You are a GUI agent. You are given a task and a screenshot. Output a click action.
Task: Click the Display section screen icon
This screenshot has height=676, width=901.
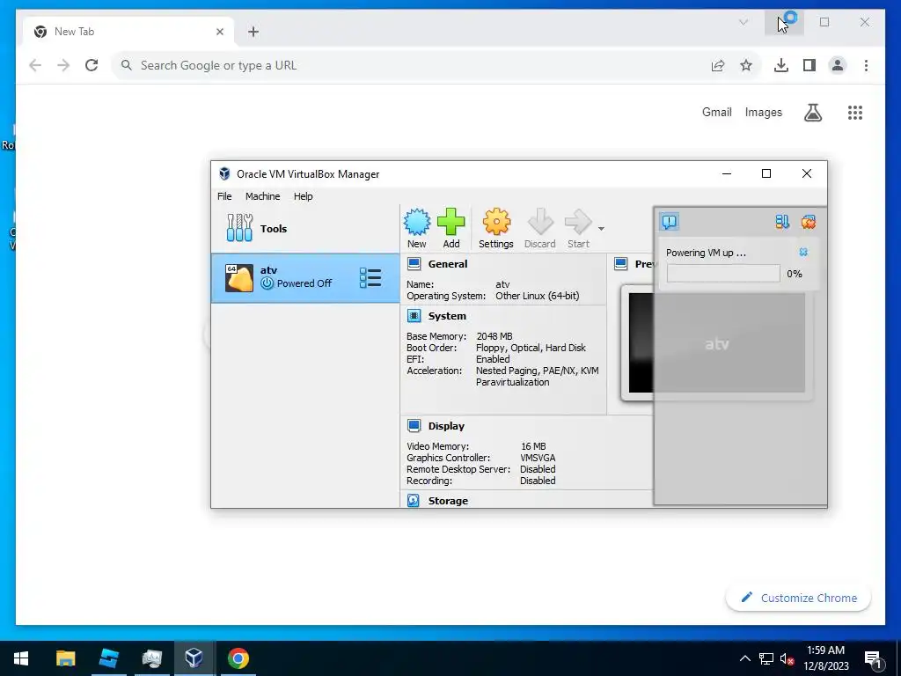click(x=414, y=425)
